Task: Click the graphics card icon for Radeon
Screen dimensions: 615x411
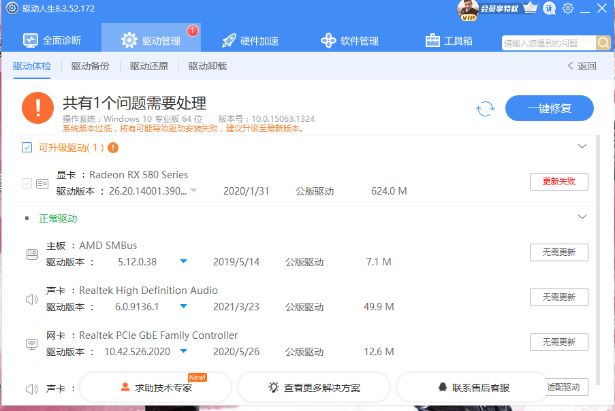Action: tap(42, 183)
